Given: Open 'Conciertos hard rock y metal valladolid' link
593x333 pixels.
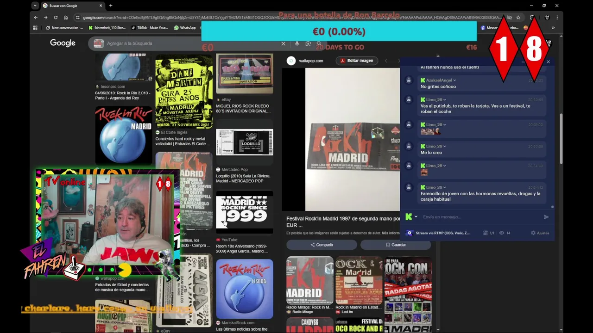Looking at the screenshot, I should (x=183, y=141).
